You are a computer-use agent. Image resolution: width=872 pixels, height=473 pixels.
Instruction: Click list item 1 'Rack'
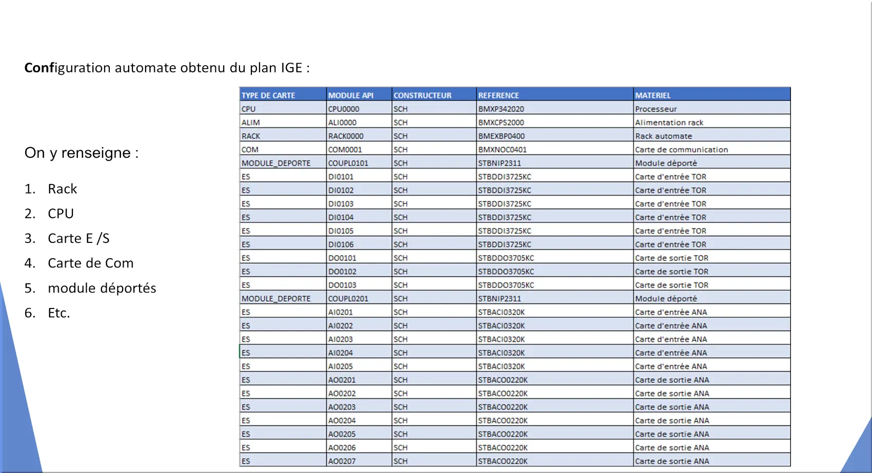pos(62,189)
